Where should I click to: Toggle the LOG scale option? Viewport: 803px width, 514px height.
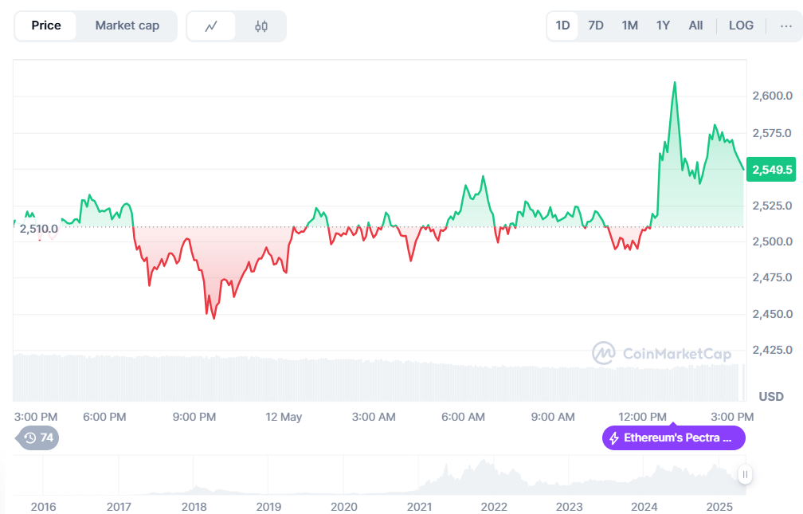click(741, 26)
